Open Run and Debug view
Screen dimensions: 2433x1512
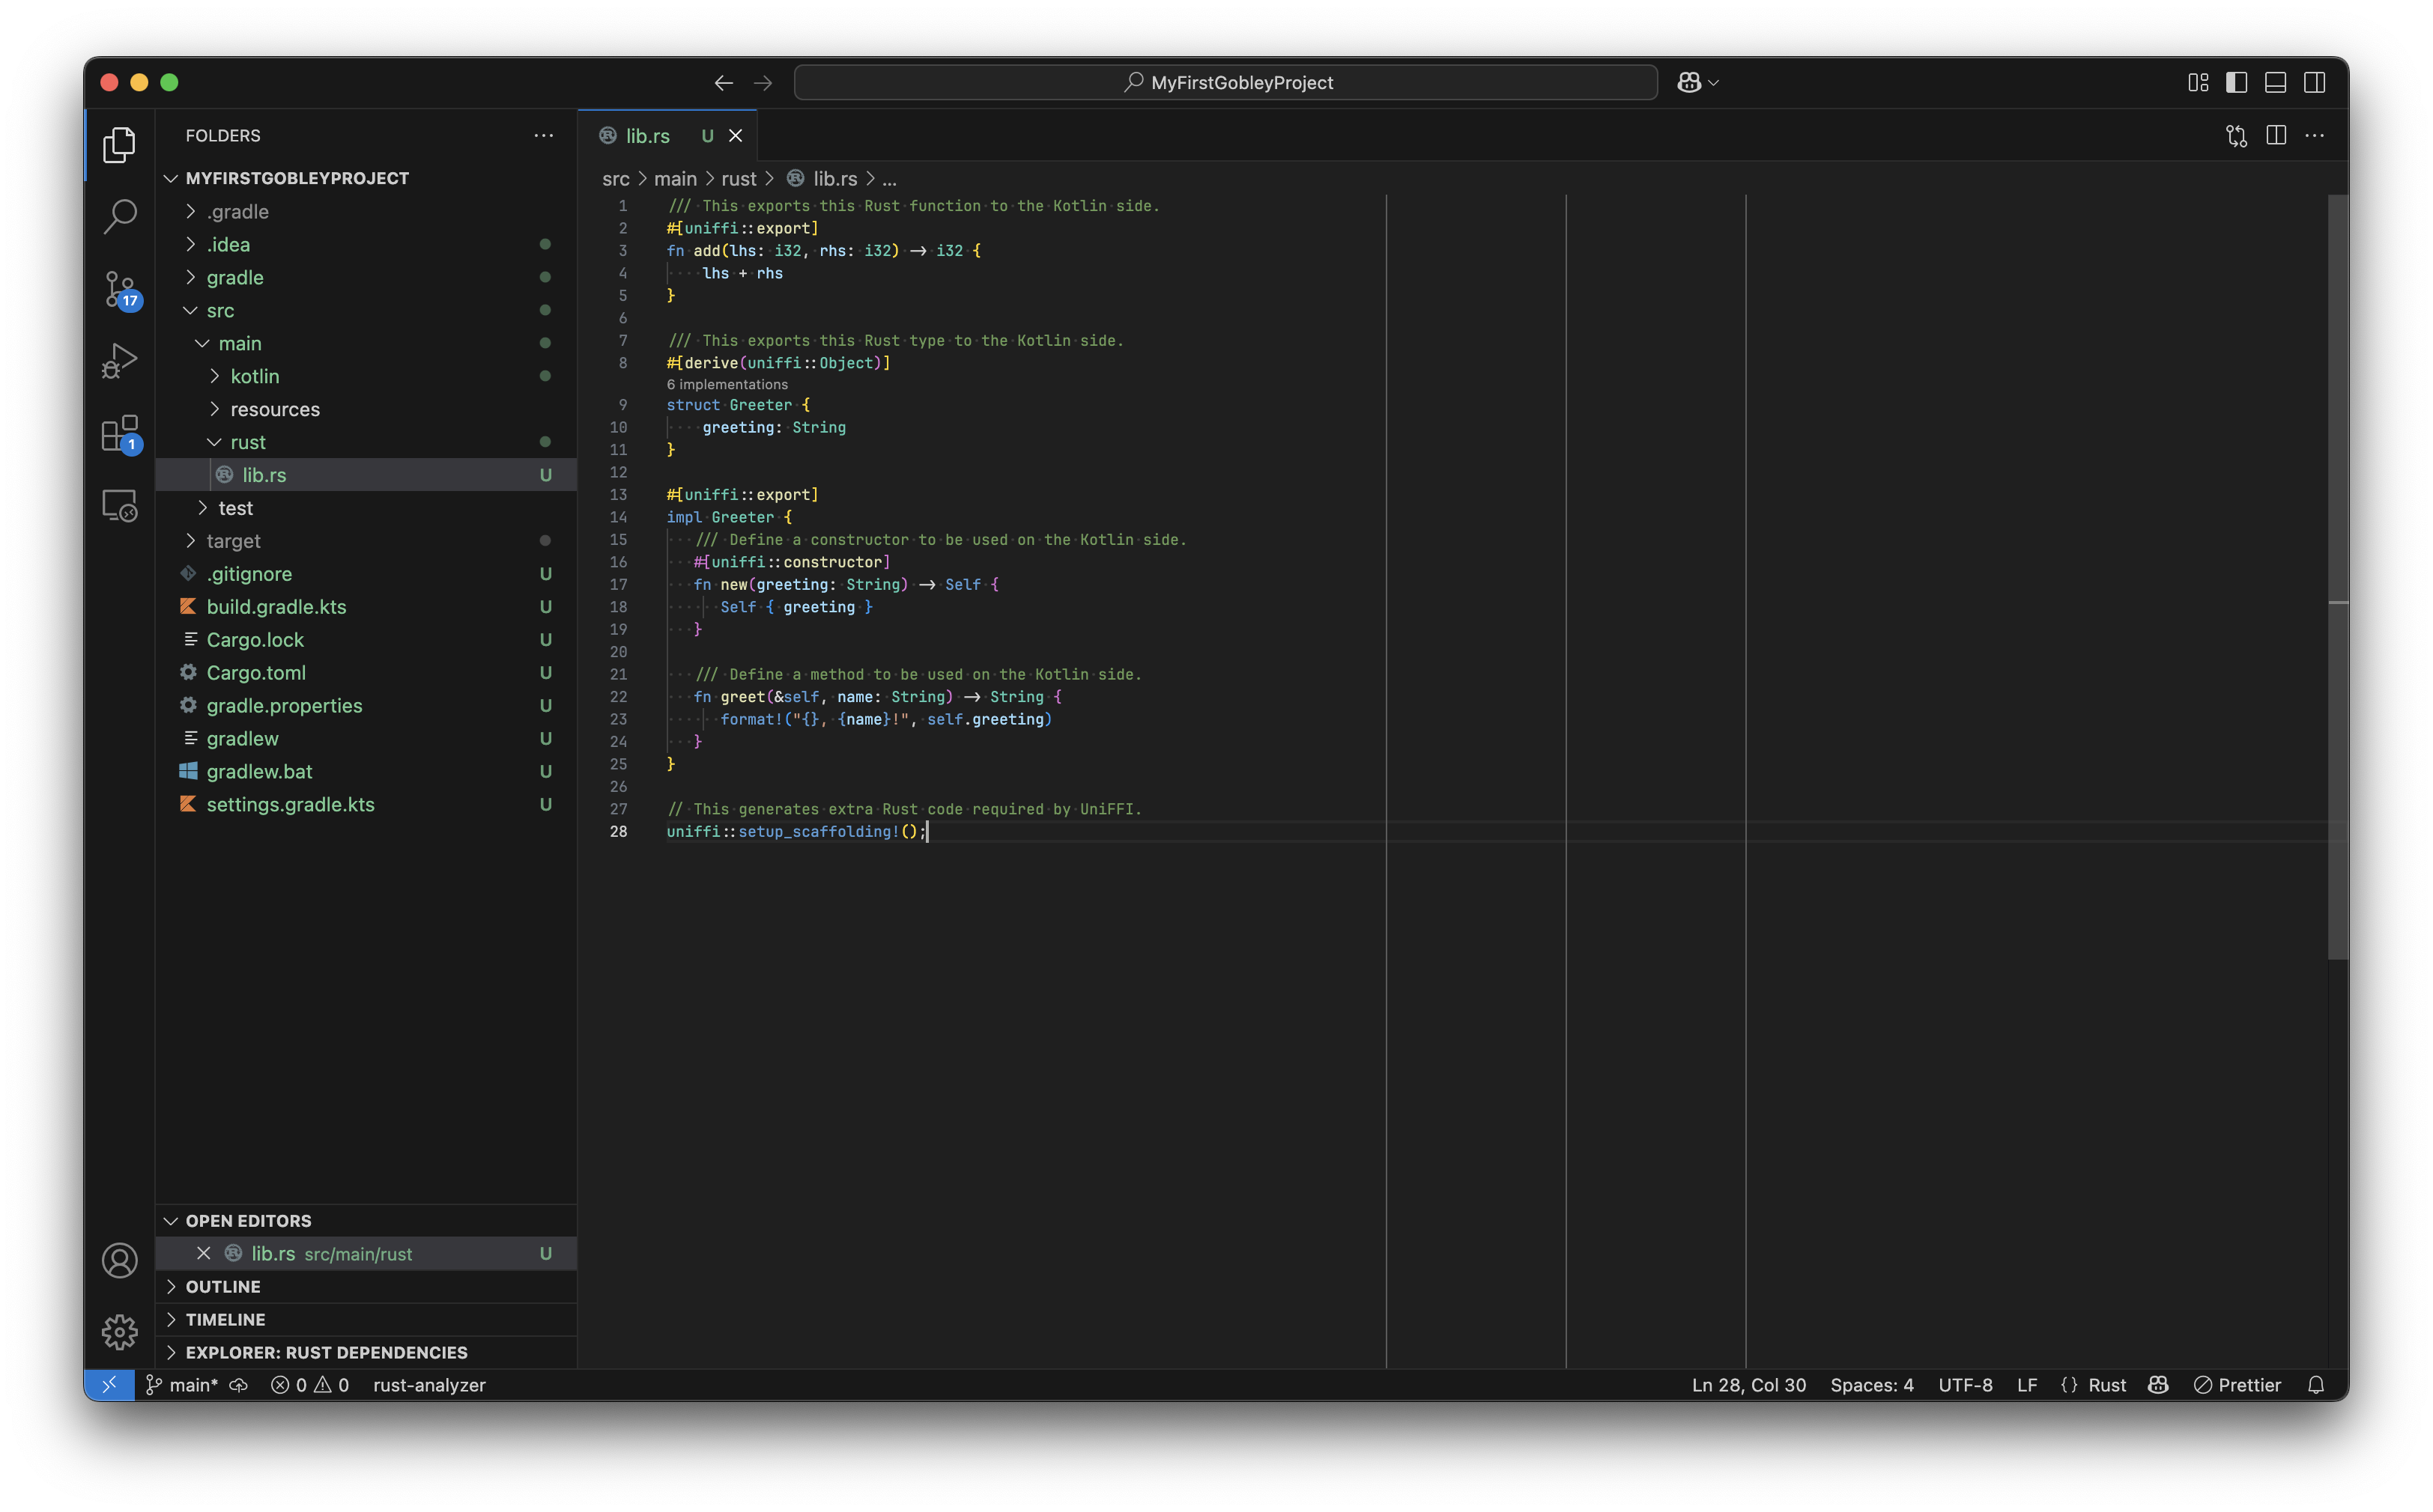[x=119, y=361]
